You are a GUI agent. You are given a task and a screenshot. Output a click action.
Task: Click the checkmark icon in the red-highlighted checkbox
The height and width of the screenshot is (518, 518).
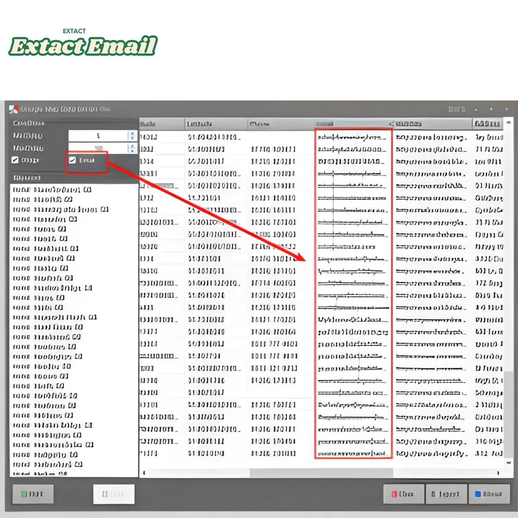click(73, 160)
